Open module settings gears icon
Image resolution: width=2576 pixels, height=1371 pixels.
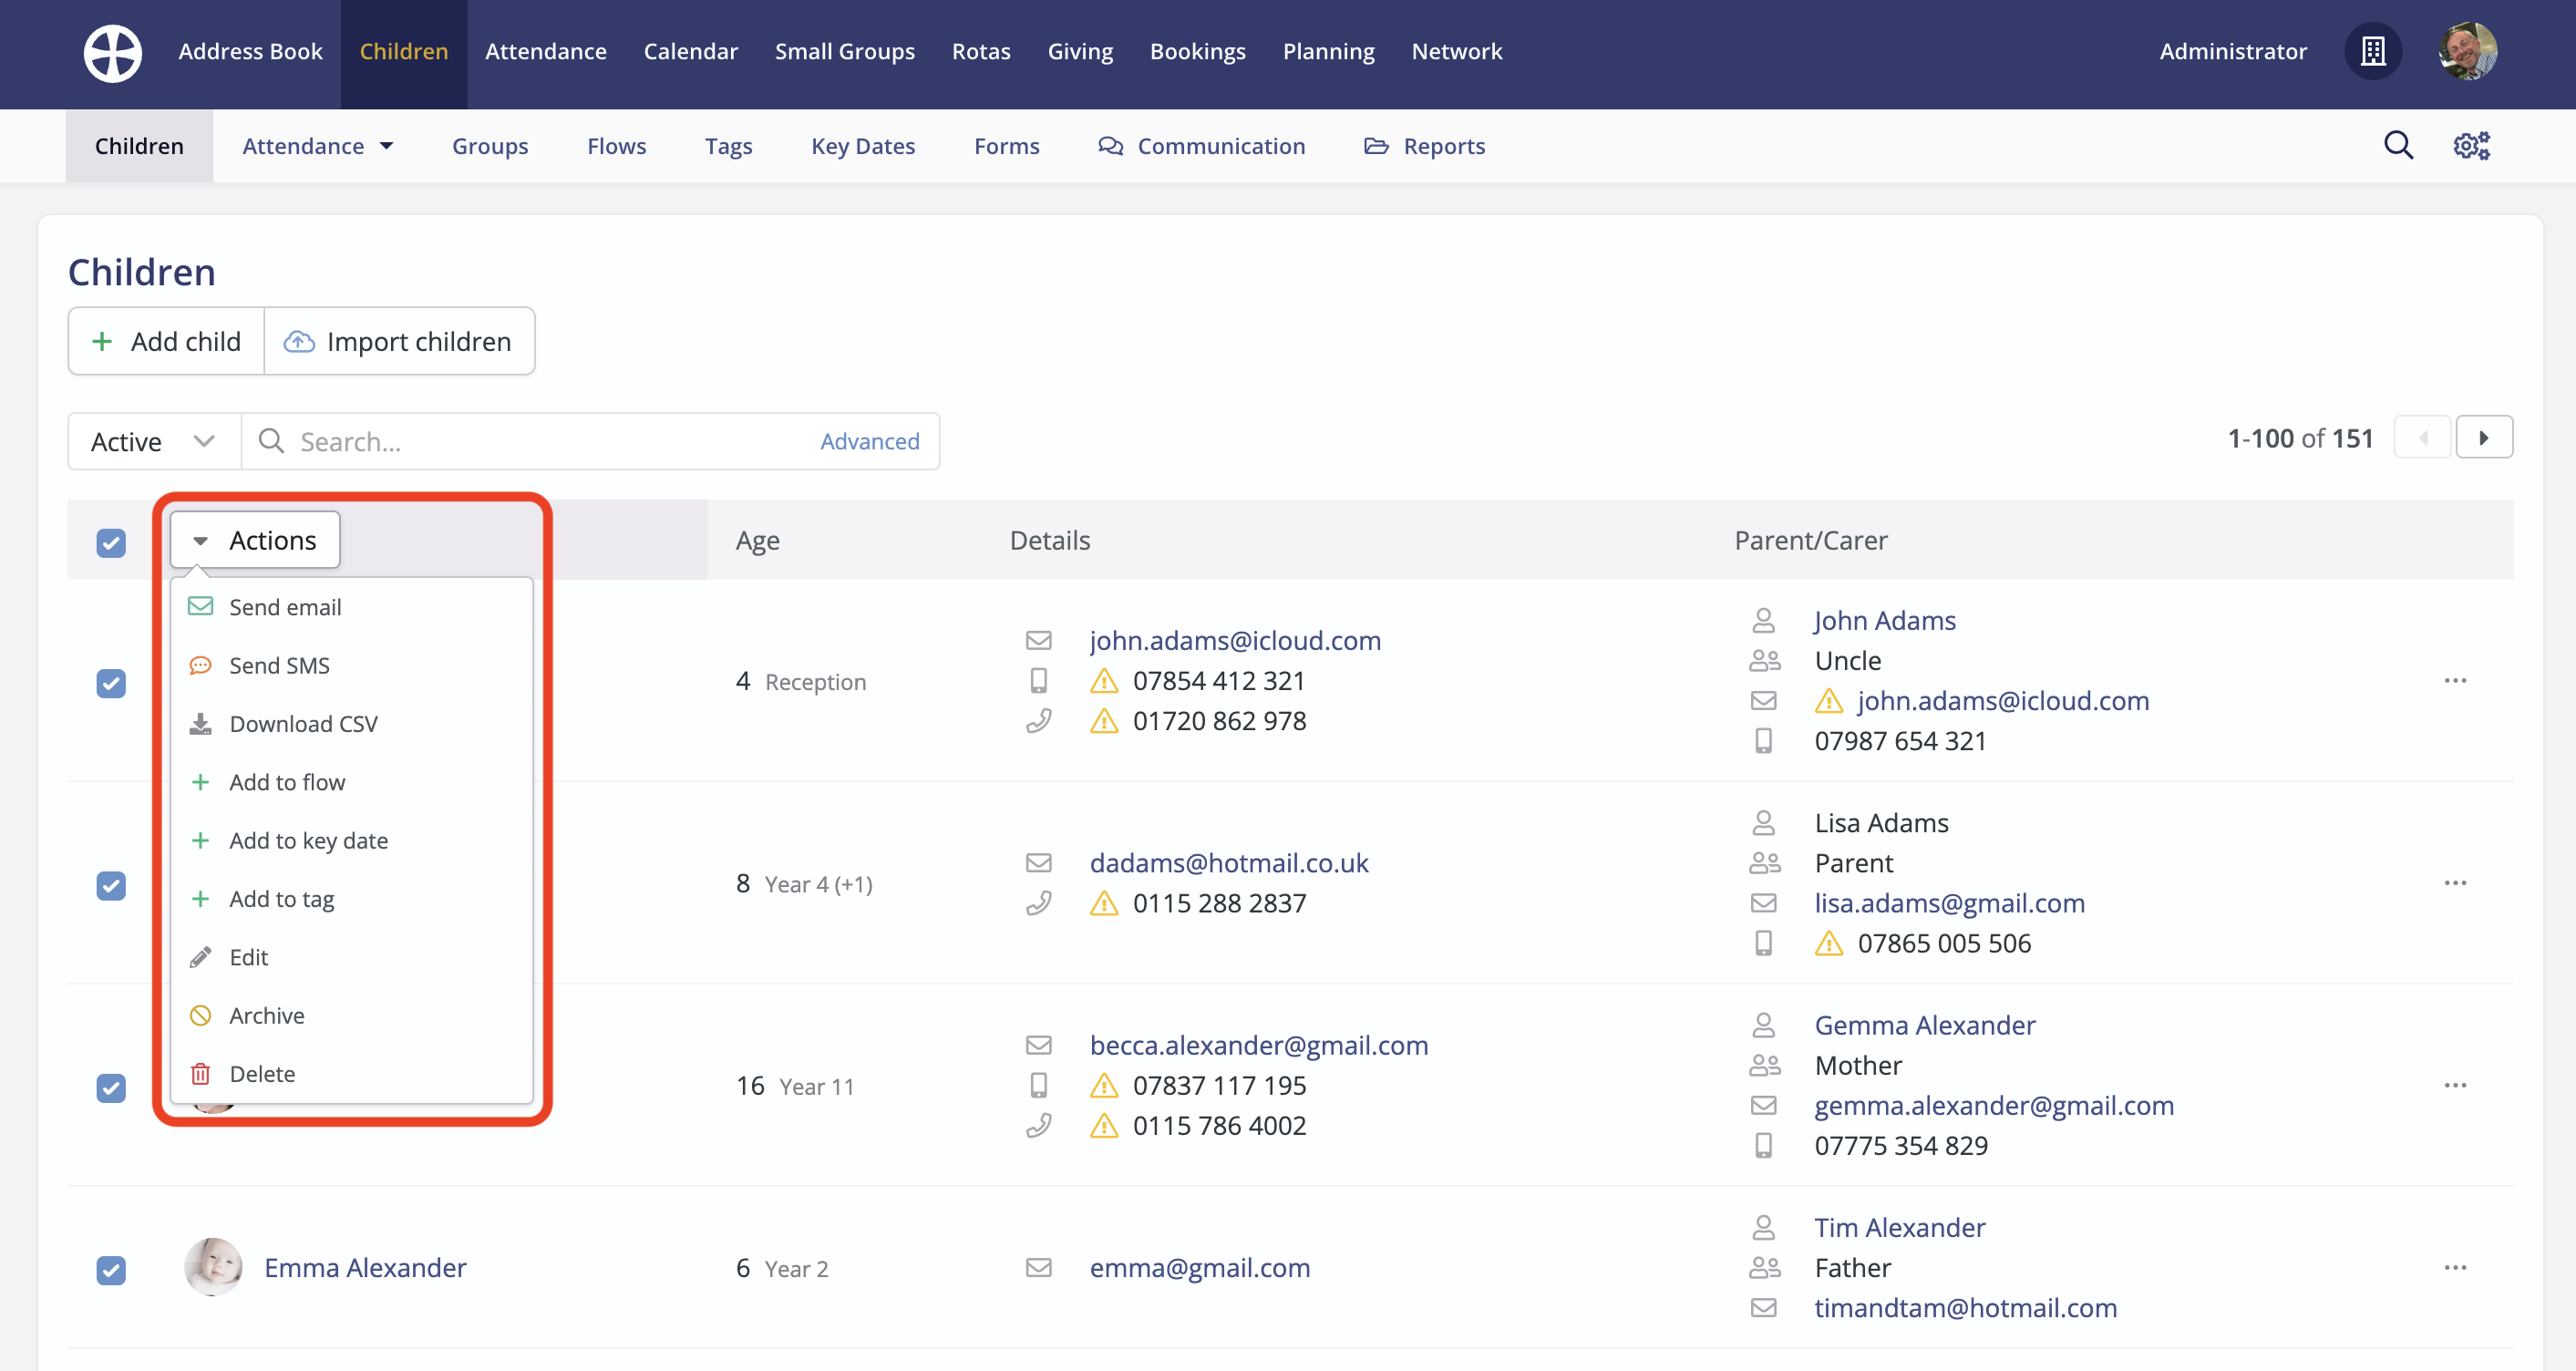click(2471, 146)
